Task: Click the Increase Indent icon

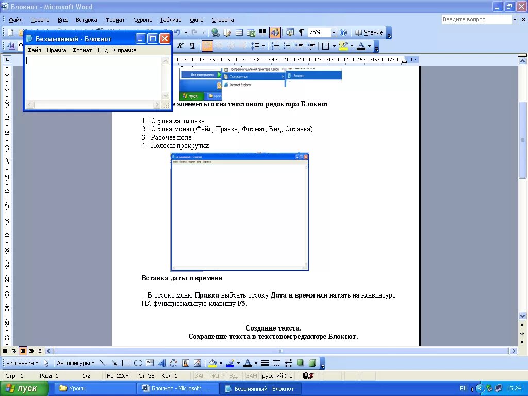Action: (311, 46)
